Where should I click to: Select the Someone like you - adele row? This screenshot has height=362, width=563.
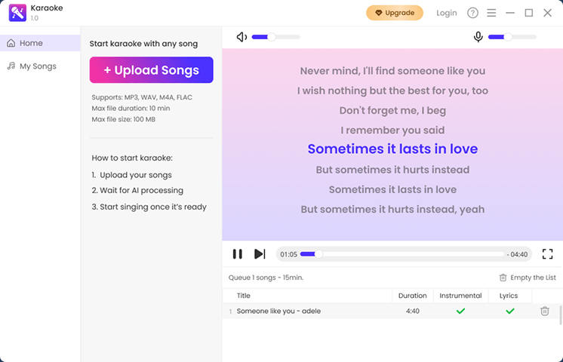tap(302, 311)
